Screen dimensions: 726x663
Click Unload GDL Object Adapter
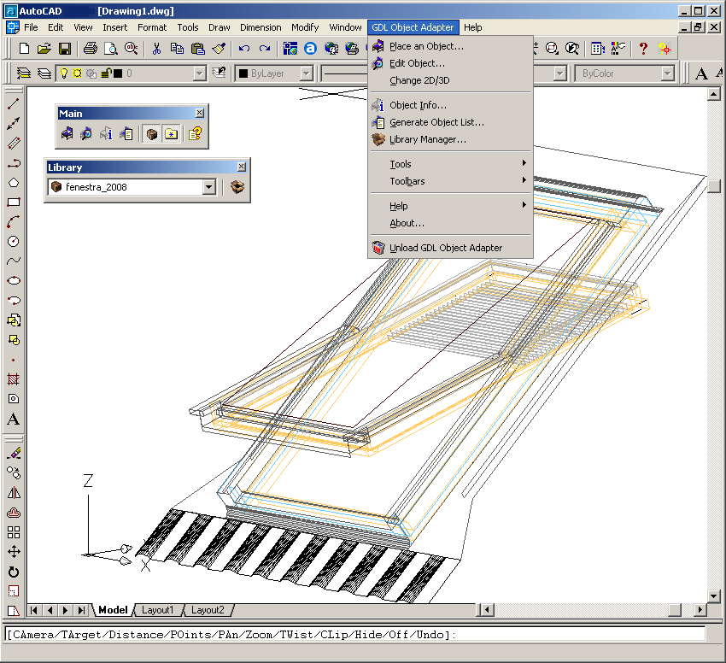451,248
